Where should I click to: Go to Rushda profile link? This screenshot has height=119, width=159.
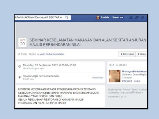pos(105,17)
